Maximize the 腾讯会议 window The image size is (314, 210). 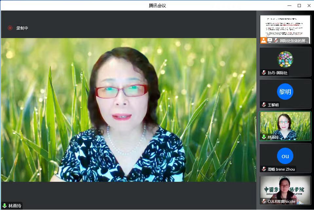click(299, 6)
